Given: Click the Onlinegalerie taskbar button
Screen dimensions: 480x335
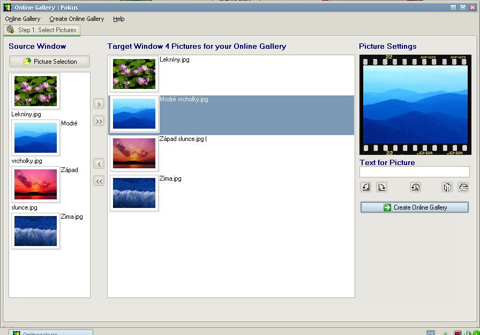Looking at the screenshot, I should pyautogui.click(x=51, y=332).
